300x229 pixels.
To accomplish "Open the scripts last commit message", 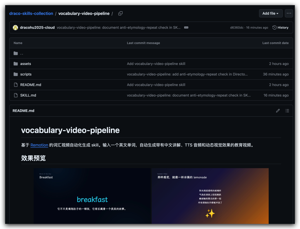I will point(187,74).
